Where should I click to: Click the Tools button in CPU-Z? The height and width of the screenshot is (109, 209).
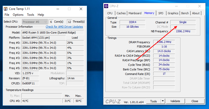tap(154, 101)
